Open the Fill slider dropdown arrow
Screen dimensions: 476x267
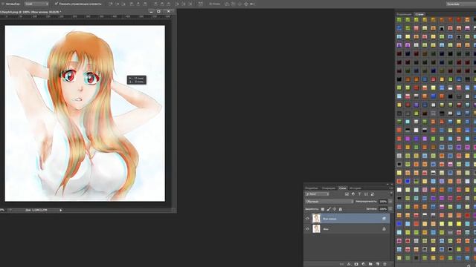click(x=390, y=209)
